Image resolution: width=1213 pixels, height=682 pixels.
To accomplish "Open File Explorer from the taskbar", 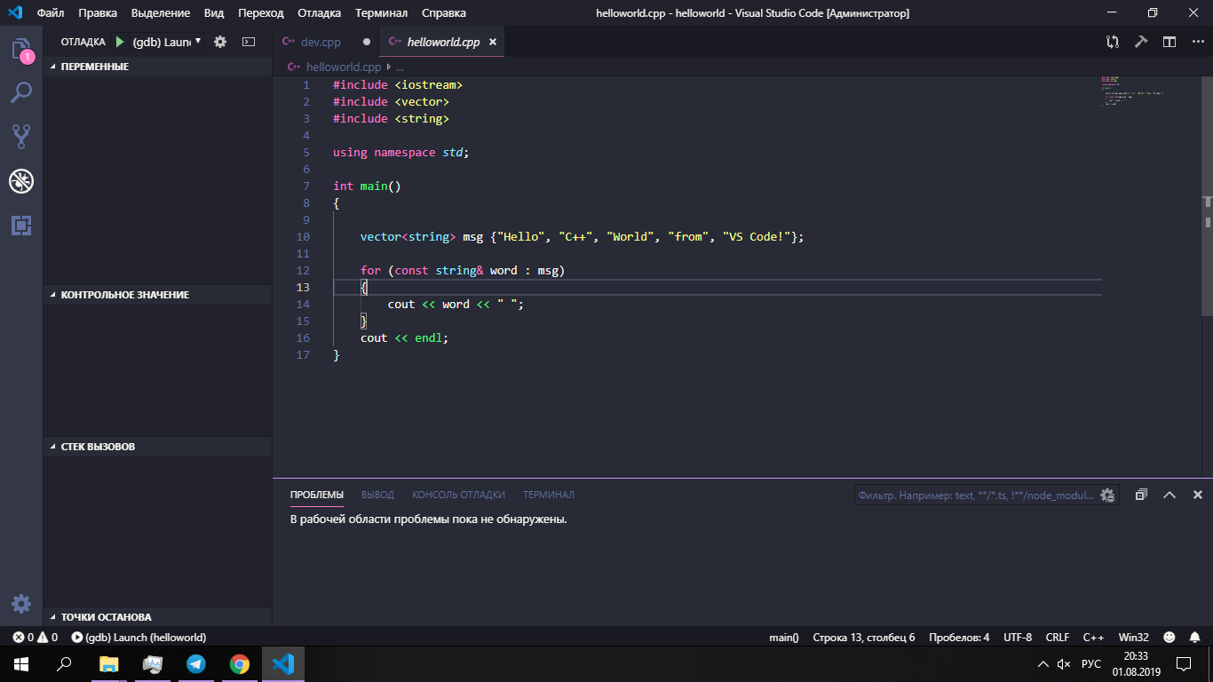I will (108, 664).
